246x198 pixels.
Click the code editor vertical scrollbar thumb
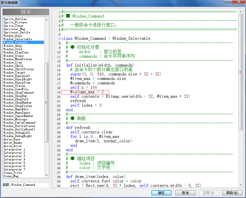240,72
